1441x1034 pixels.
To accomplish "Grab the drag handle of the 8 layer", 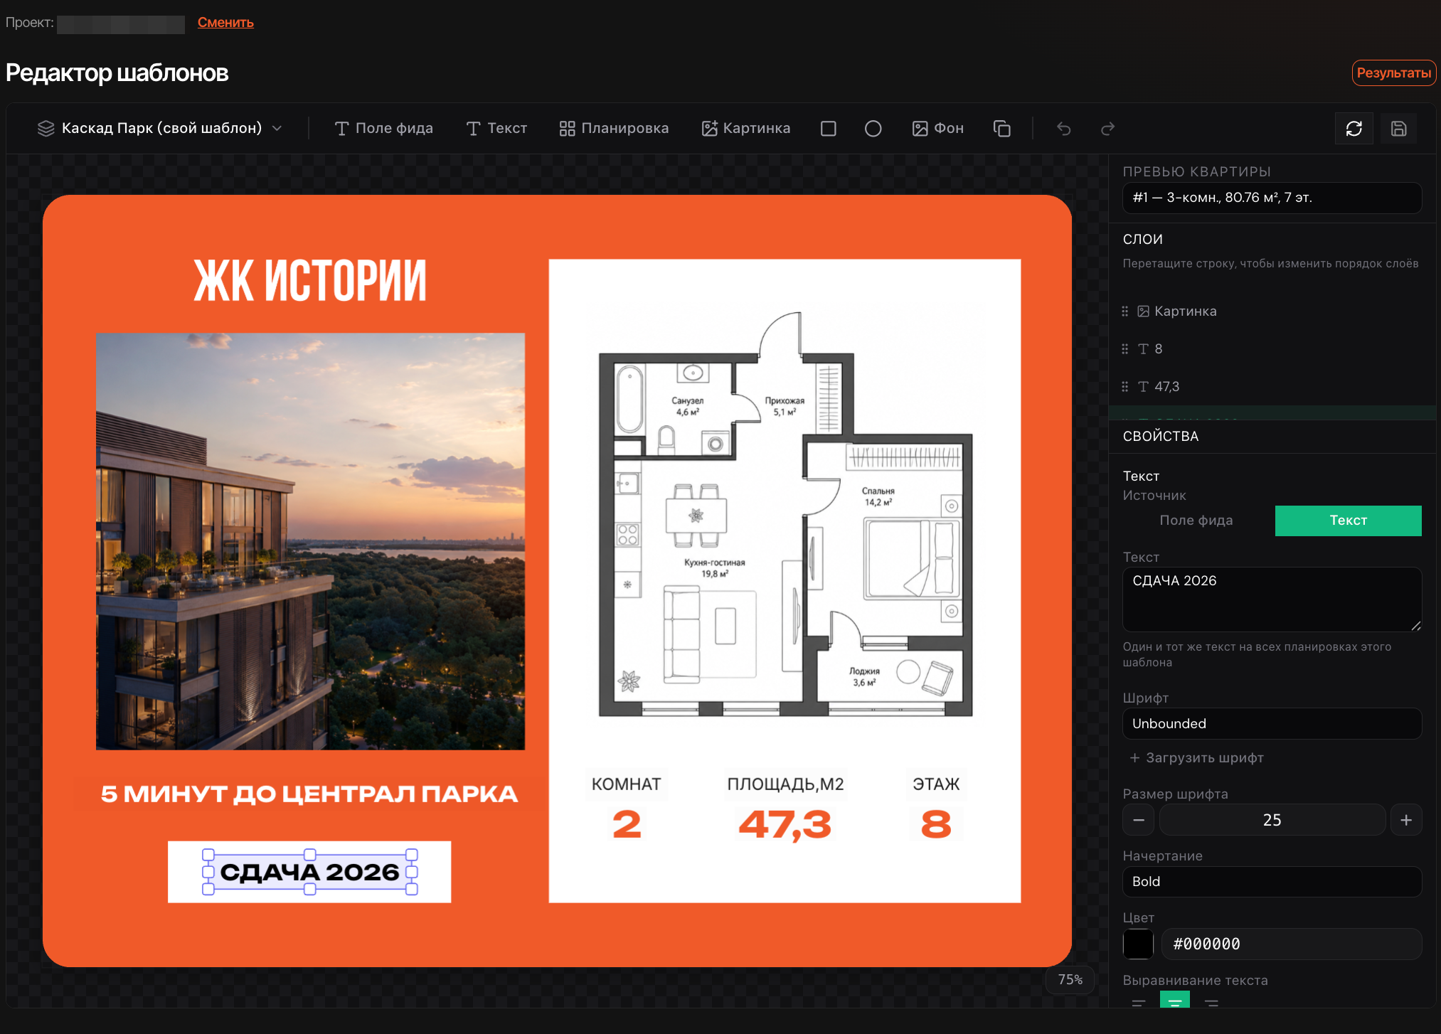I will click(1125, 349).
